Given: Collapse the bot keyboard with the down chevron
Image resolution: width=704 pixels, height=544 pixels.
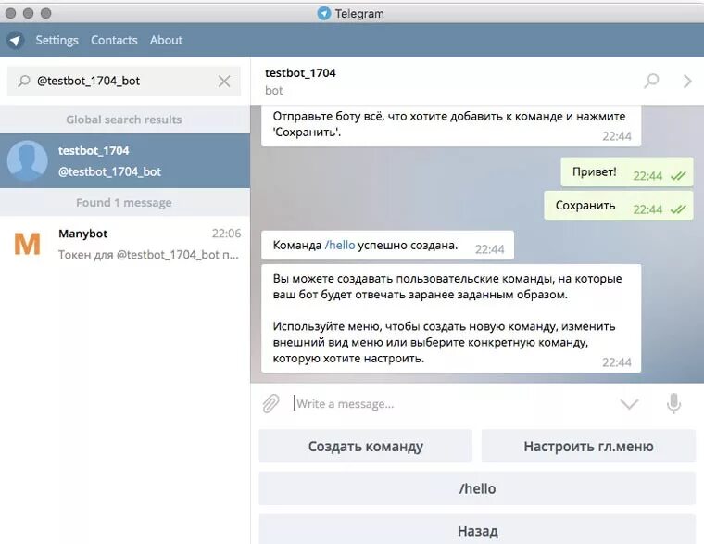Looking at the screenshot, I should [629, 404].
